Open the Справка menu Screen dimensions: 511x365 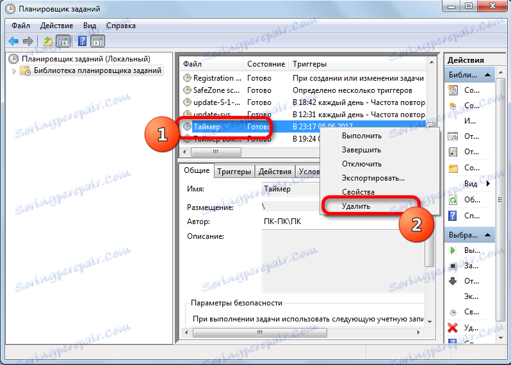(x=121, y=26)
